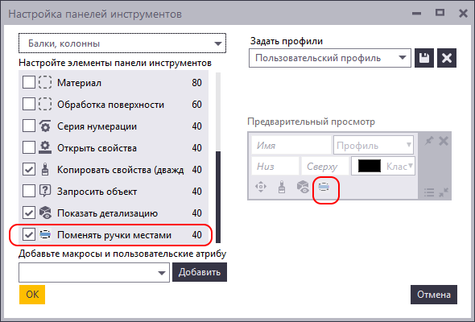Click the black color swatch in preview
Image resolution: width=475 pixels, height=322 pixels.
pyautogui.click(x=370, y=166)
